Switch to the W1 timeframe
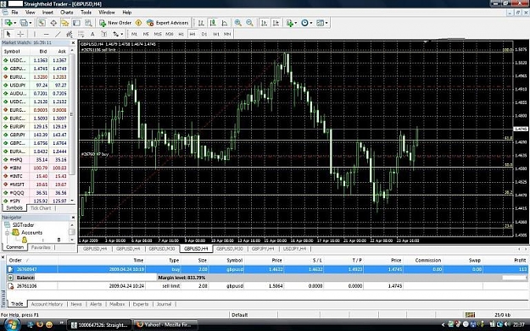 tap(215, 34)
